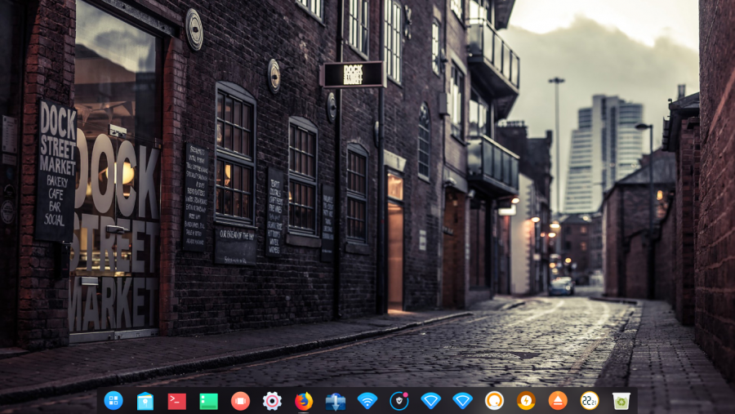Launch the red Terminal icon
The image size is (735, 414).
(x=176, y=401)
